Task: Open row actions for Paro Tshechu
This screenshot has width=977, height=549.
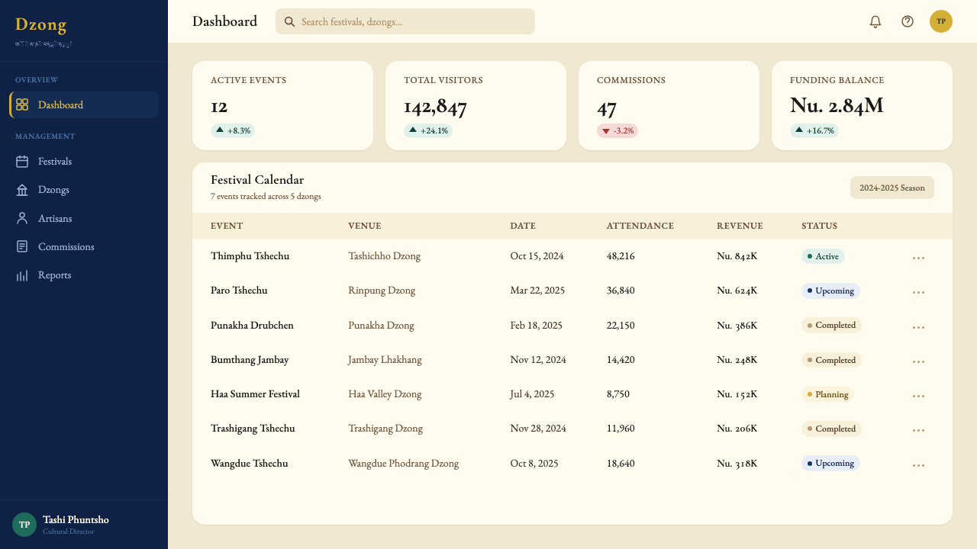Action: [918, 291]
